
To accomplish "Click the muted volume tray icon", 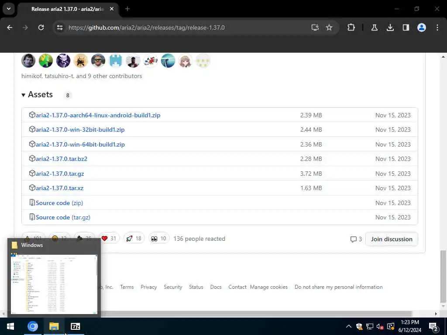I will (380, 326).
